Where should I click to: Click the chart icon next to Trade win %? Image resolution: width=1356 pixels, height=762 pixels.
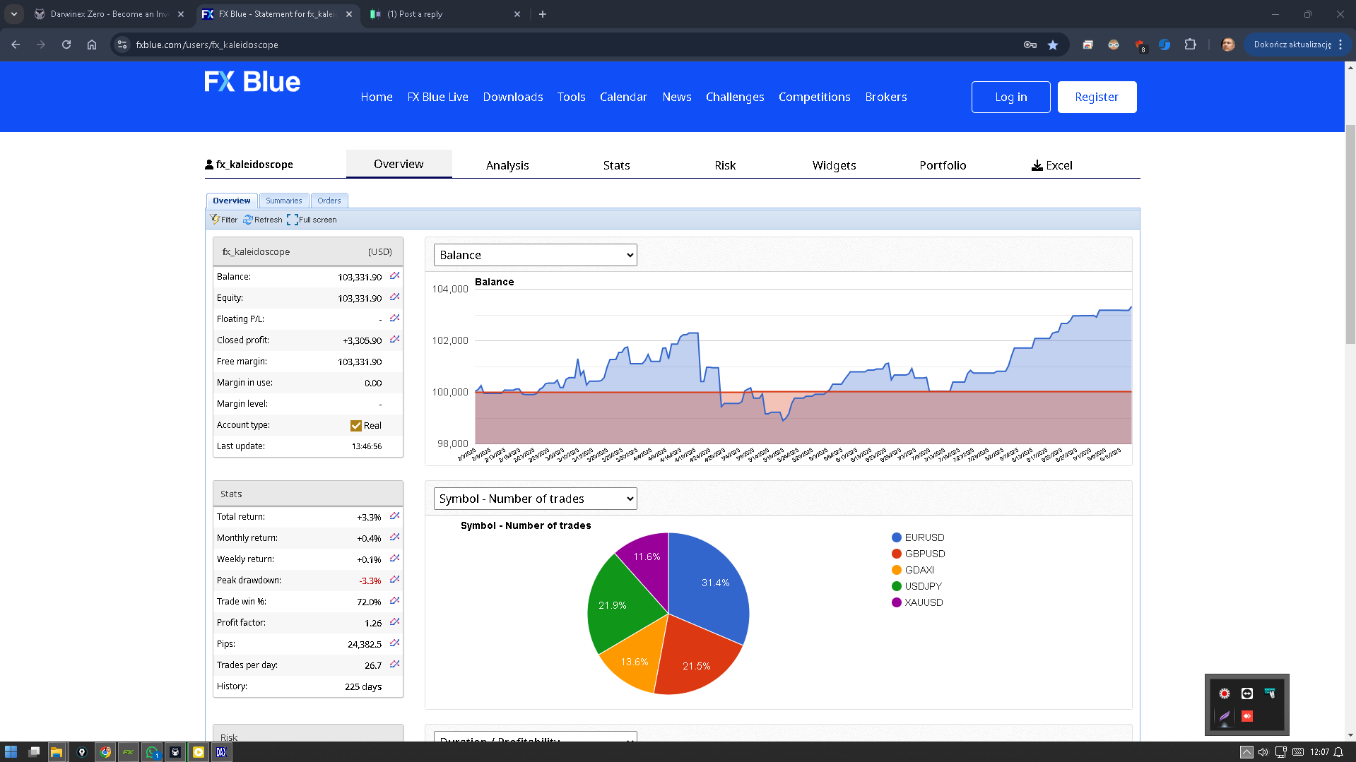point(394,601)
